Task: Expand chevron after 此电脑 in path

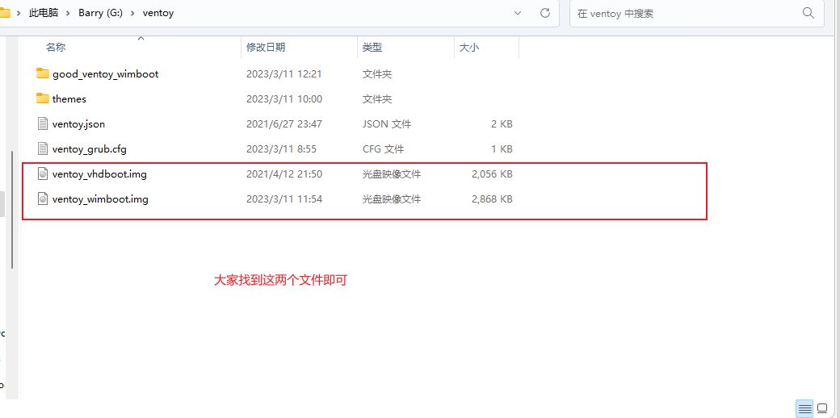Action: pyautogui.click(x=68, y=13)
